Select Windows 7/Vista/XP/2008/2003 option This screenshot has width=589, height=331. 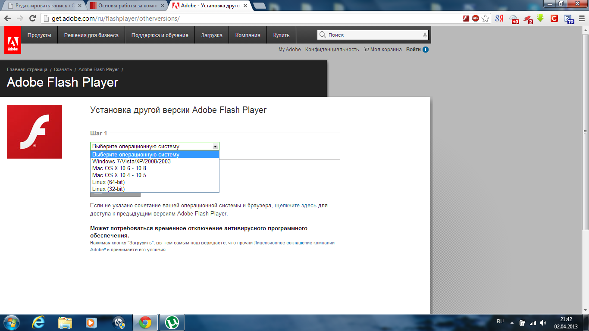[155, 162]
